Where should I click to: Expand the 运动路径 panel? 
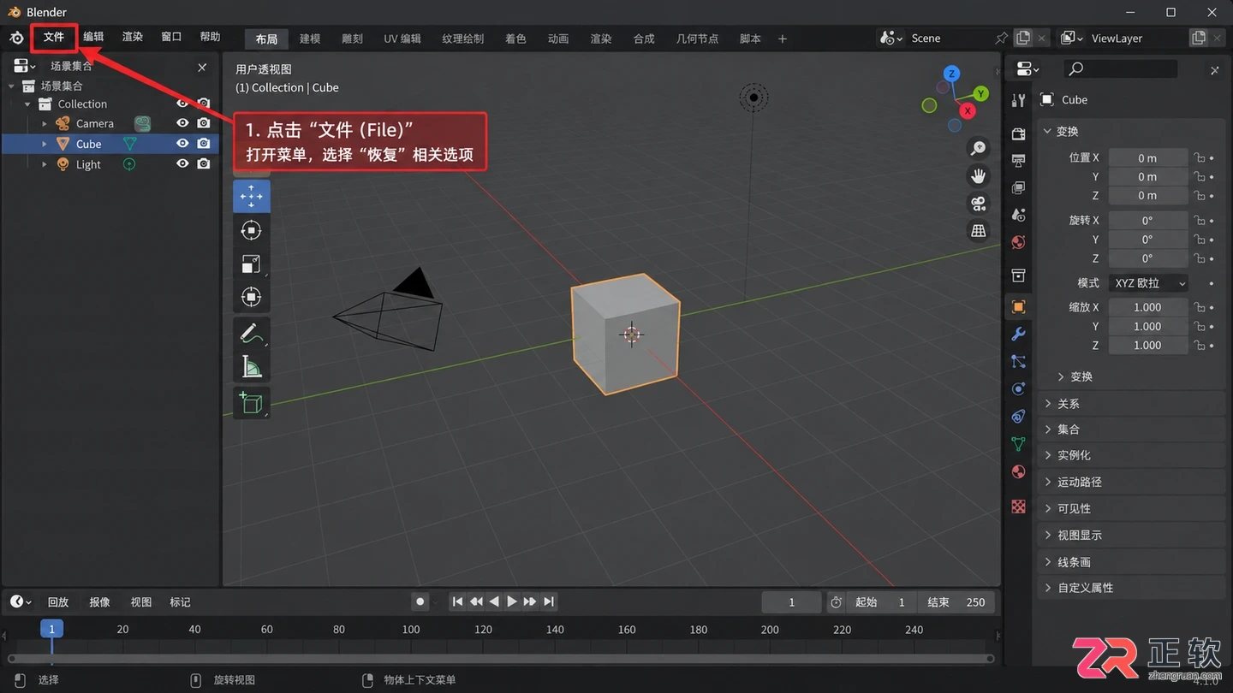coord(1133,483)
